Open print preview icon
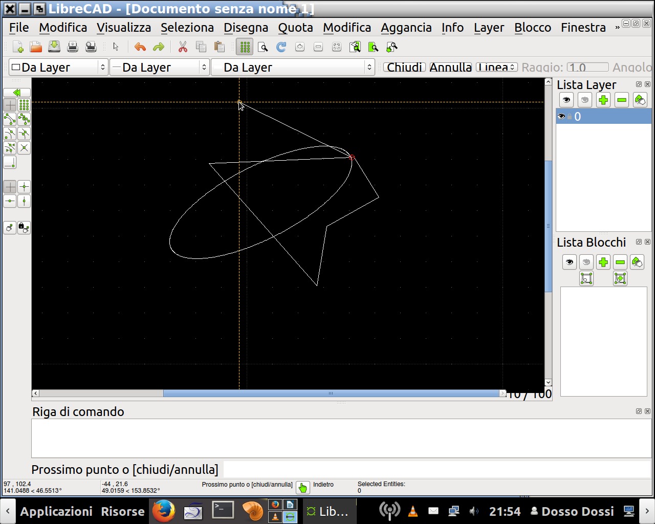655x524 pixels. pos(91,47)
